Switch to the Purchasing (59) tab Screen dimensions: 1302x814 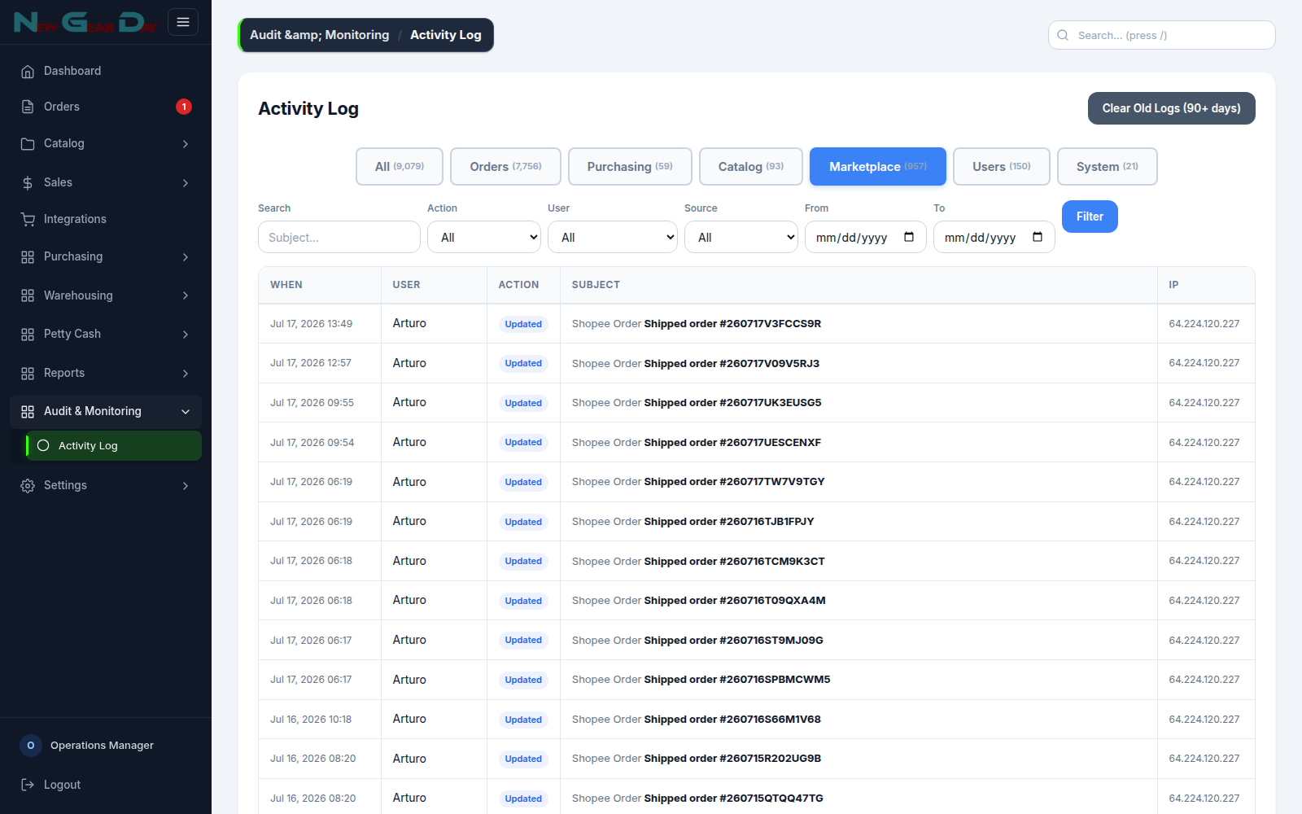click(630, 166)
